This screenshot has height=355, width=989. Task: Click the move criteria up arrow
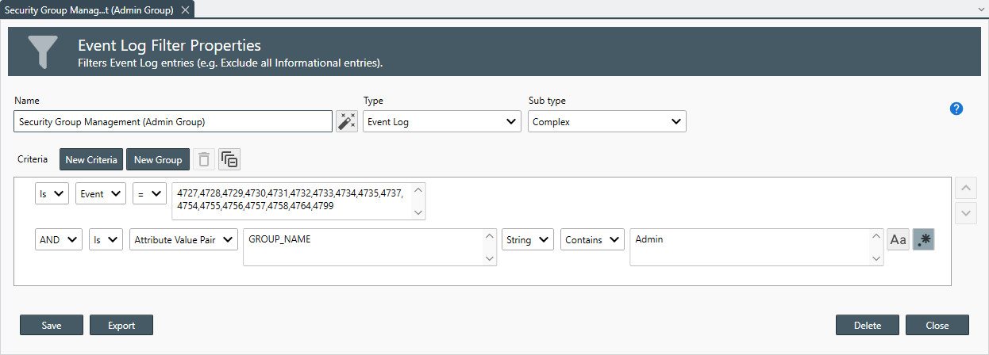click(966, 189)
